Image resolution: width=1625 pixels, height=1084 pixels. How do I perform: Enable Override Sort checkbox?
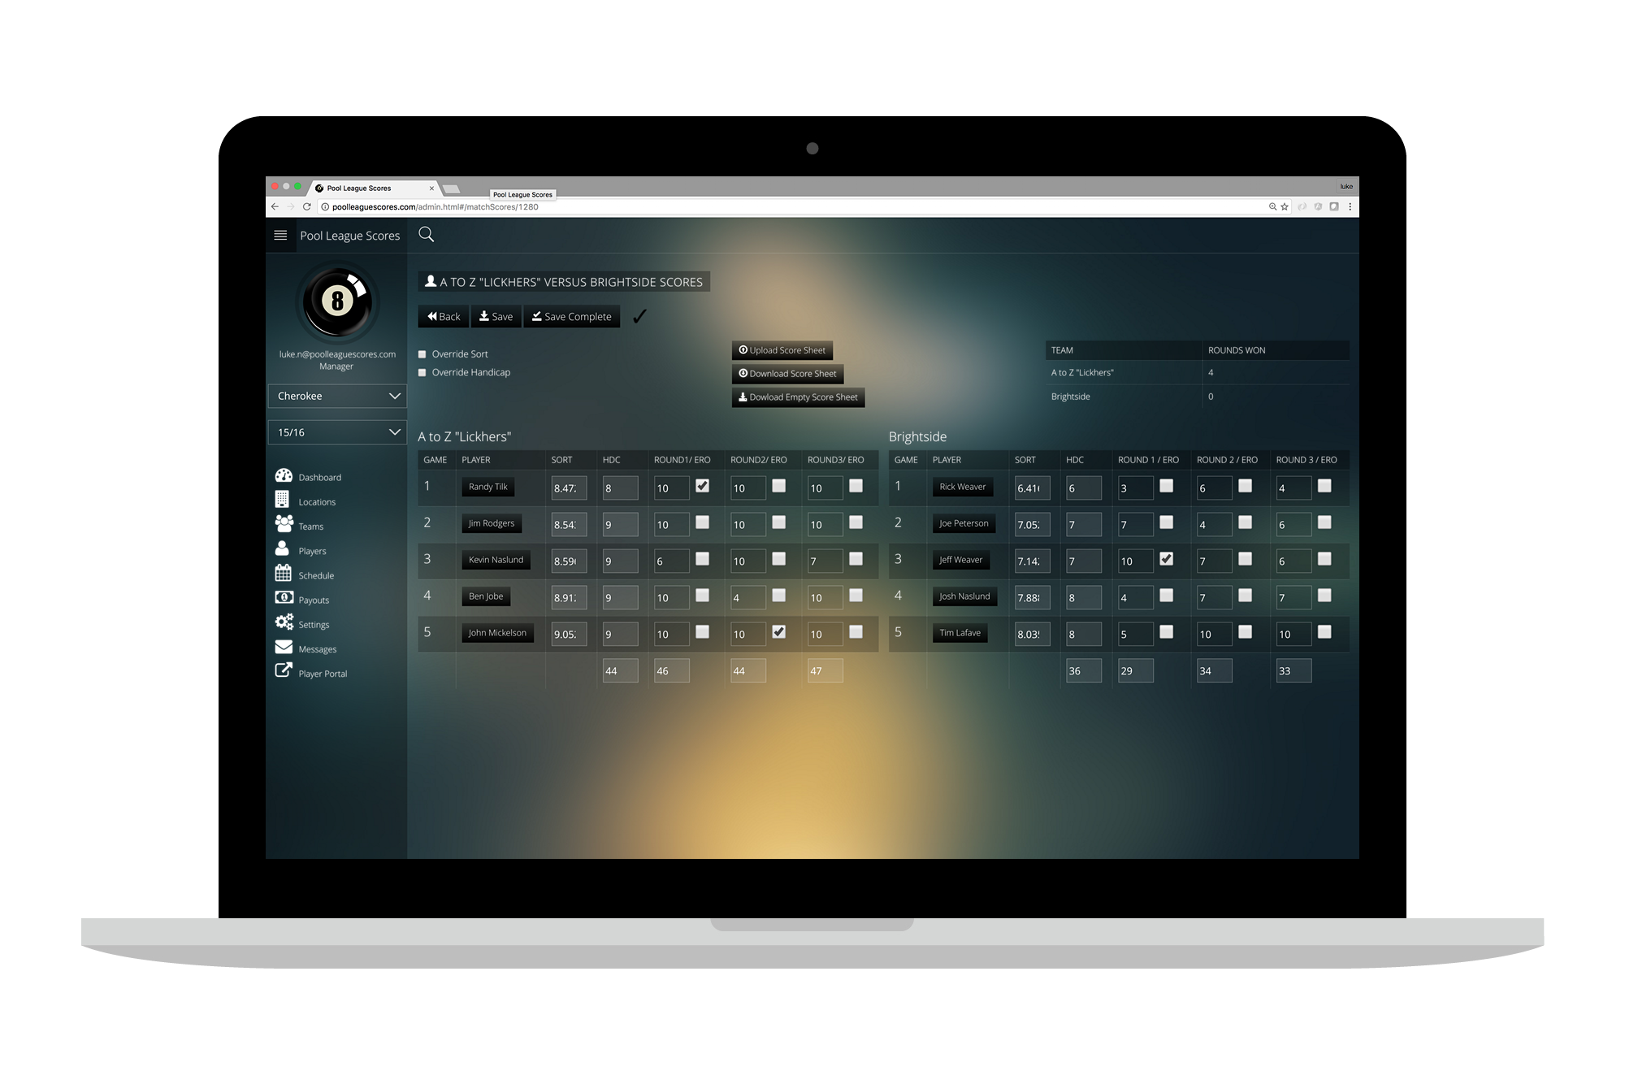(422, 354)
